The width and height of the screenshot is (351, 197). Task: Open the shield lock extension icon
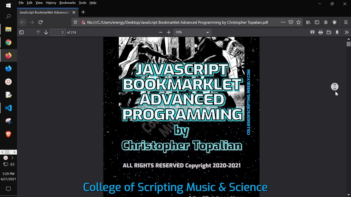[335, 22]
